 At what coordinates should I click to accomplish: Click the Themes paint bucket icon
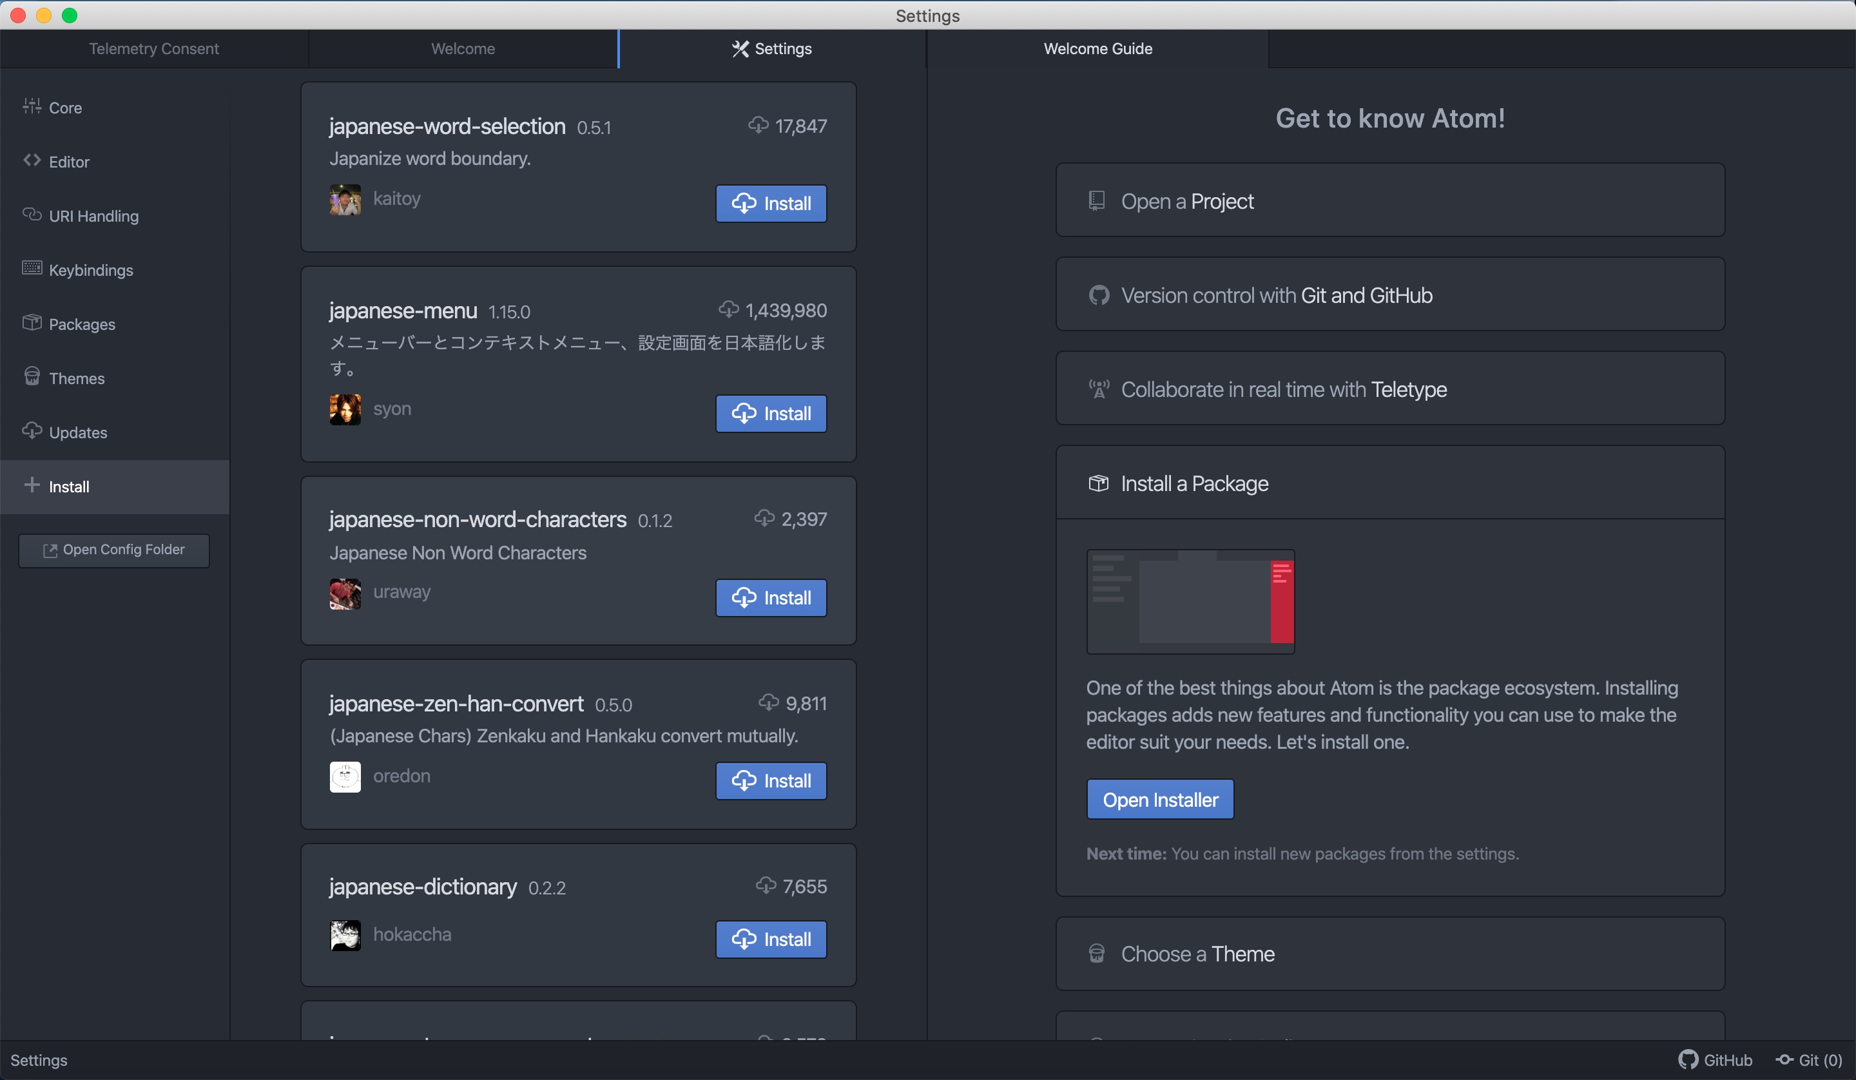[32, 376]
